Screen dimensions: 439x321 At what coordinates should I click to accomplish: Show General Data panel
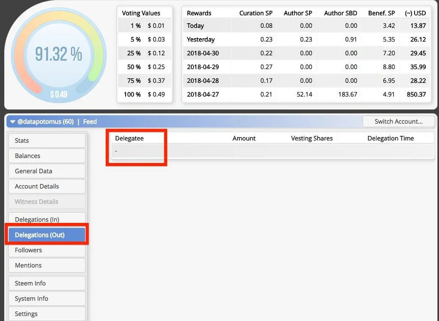(x=47, y=171)
